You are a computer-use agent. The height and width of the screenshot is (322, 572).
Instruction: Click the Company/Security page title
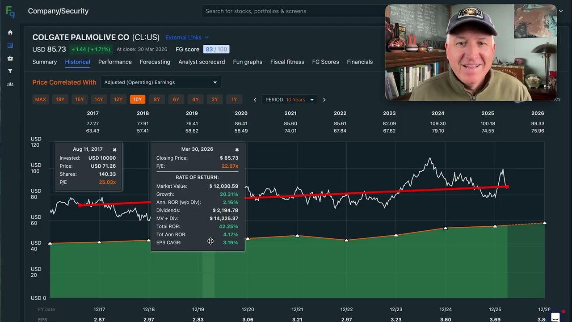58,11
